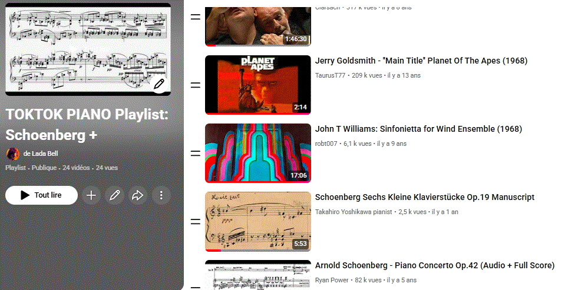
Task: Open Takahiro Yoshikawa pianist channel link
Action: tap(354, 212)
